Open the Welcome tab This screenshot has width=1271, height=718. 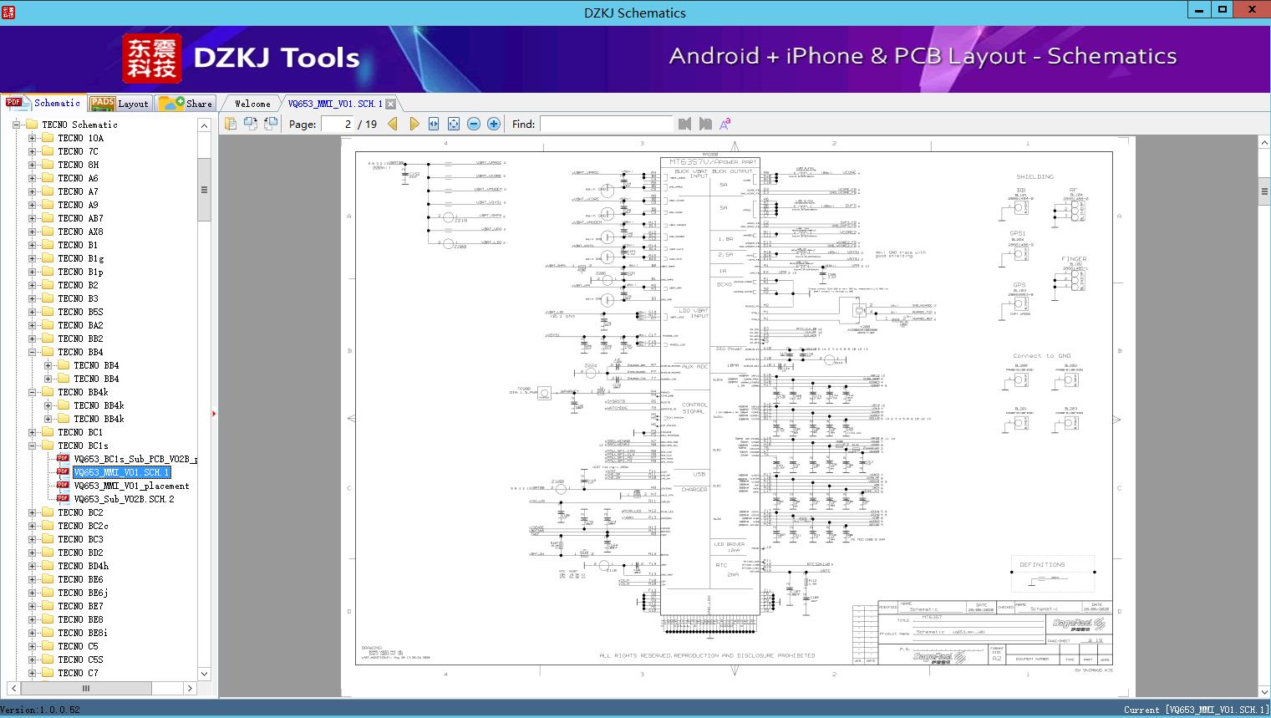252,104
